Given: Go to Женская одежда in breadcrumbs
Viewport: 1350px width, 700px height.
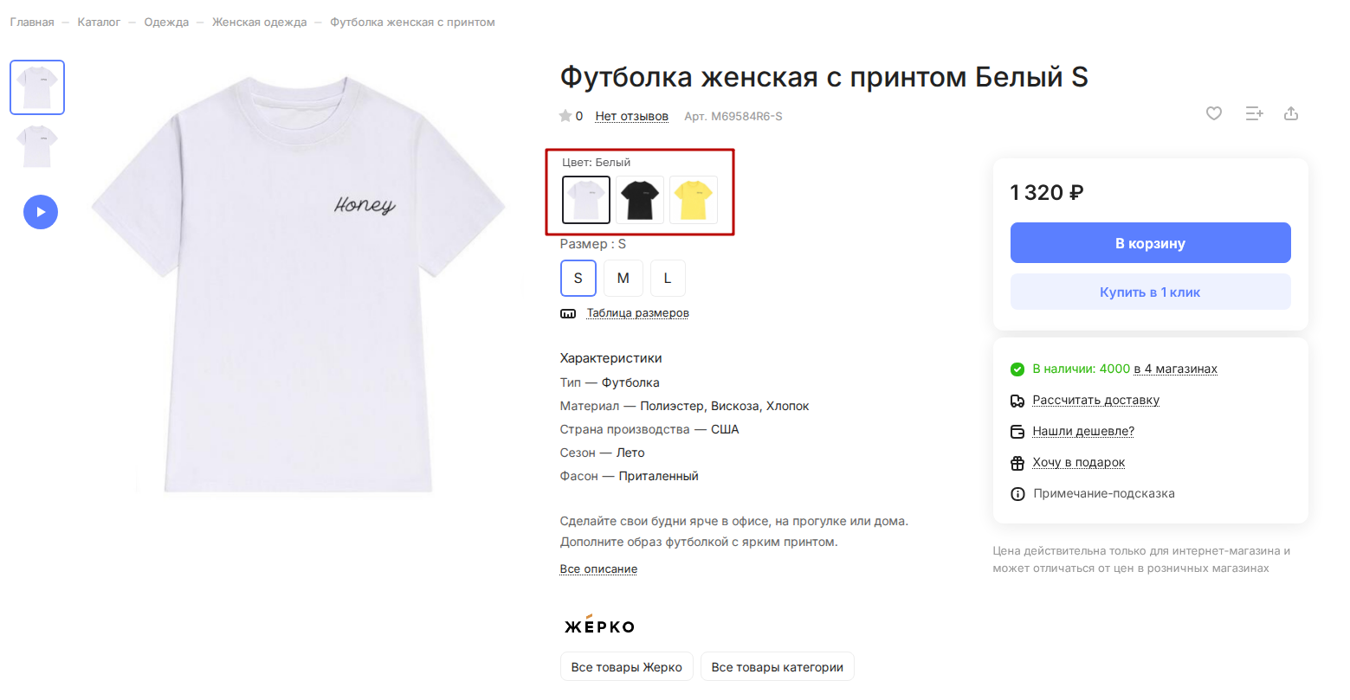Looking at the screenshot, I should click(259, 22).
